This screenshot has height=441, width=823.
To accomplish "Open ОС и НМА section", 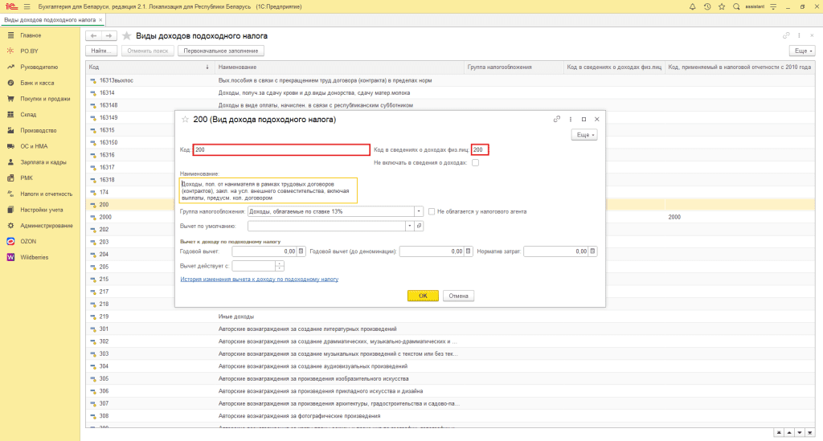I will click(34, 146).
